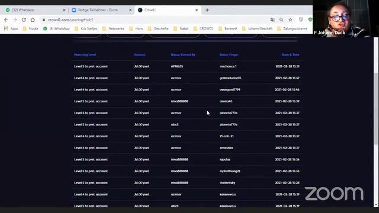Close the Fertige Teilnehmer Zoom tab
Screen dimensions: 379x213
coord(130,10)
